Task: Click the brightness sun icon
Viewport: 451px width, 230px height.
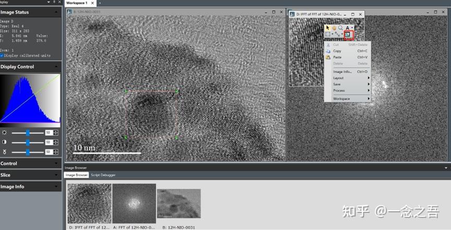Action: pos(4,133)
